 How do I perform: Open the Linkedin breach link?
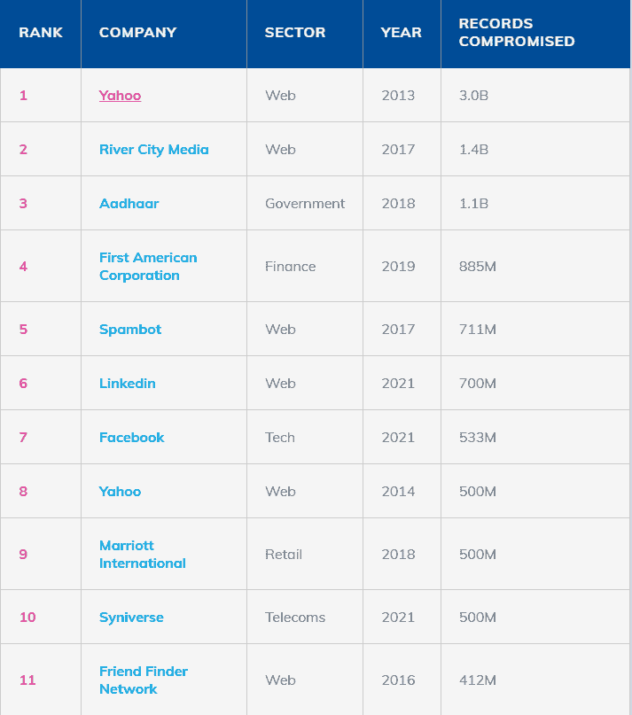127,383
